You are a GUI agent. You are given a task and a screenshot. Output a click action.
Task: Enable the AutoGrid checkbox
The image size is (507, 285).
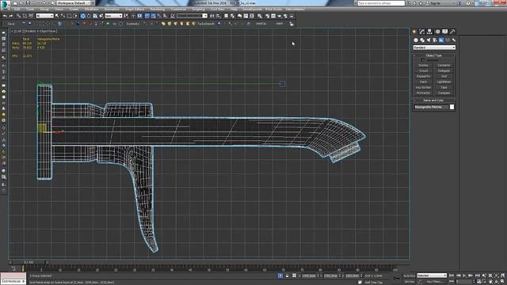click(423, 60)
